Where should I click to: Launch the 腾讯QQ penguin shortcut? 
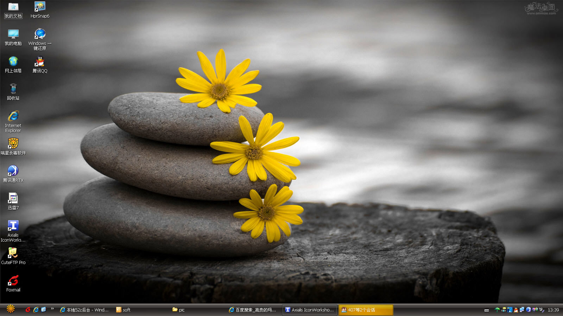click(x=40, y=65)
